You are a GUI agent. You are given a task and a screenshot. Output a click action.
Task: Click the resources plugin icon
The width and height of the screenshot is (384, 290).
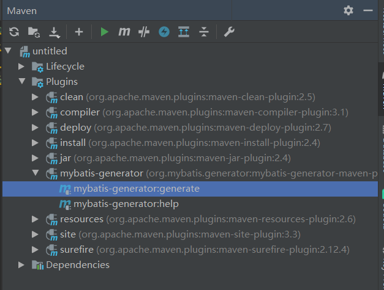point(51,219)
